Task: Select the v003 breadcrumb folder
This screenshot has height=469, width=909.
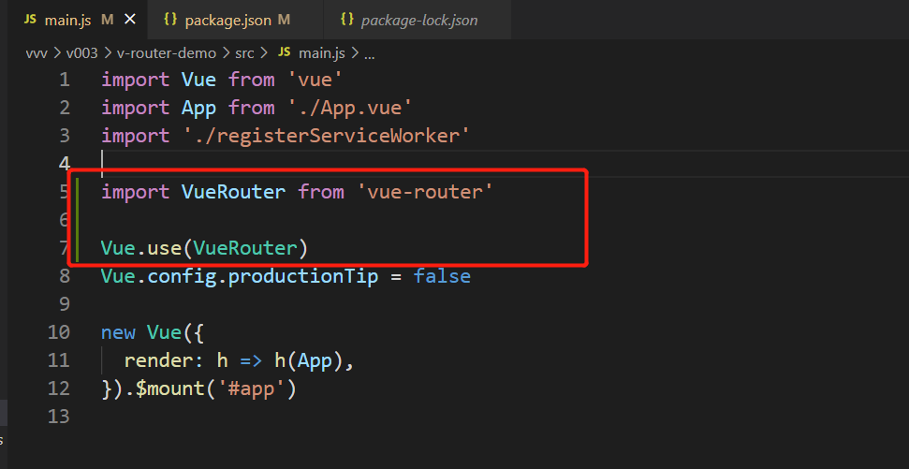Action: 81,54
